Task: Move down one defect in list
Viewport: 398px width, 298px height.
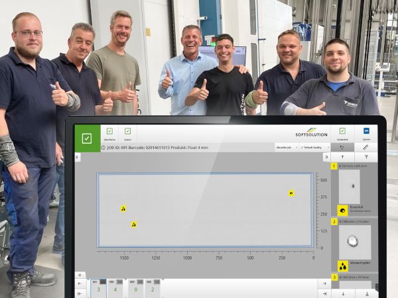Action: (x=343, y=293)
